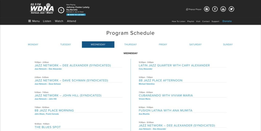Open 88 Jazz Place Morning program
Viewport: 261px width, 131px height.
click(x=54, y=110)
